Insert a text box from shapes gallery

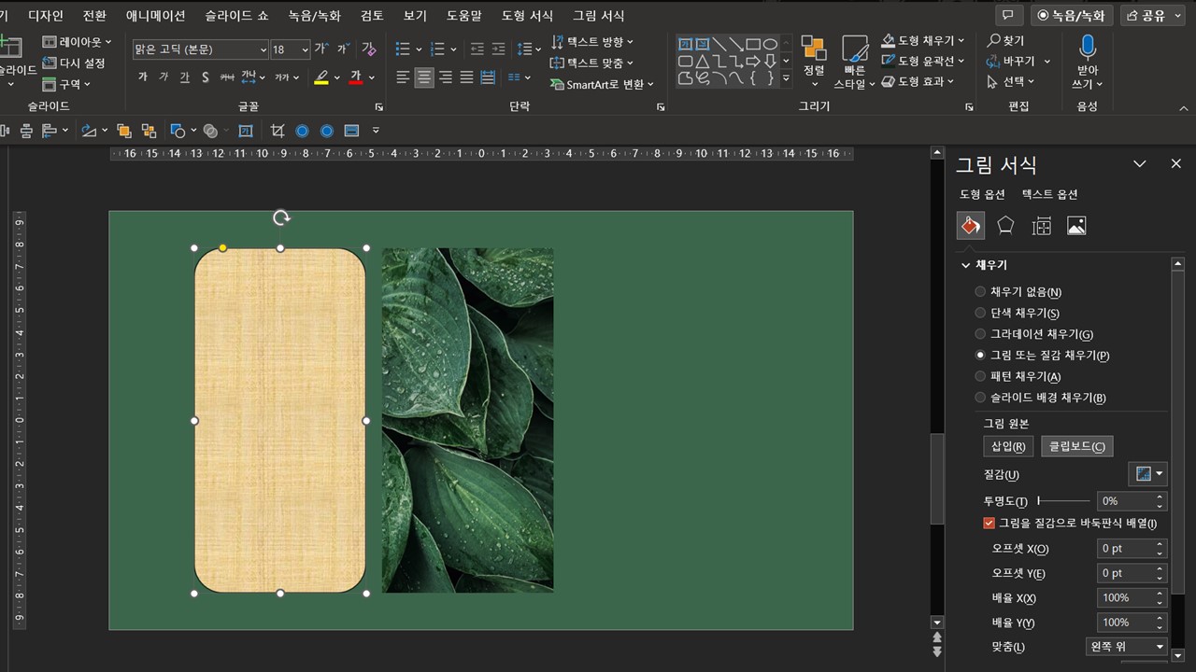[x=686, y=44]
